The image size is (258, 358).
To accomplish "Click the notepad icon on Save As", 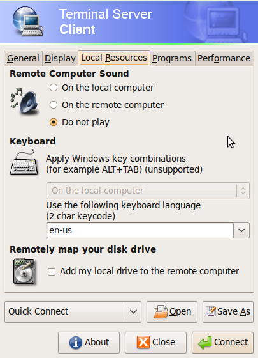I will [211, 311].
